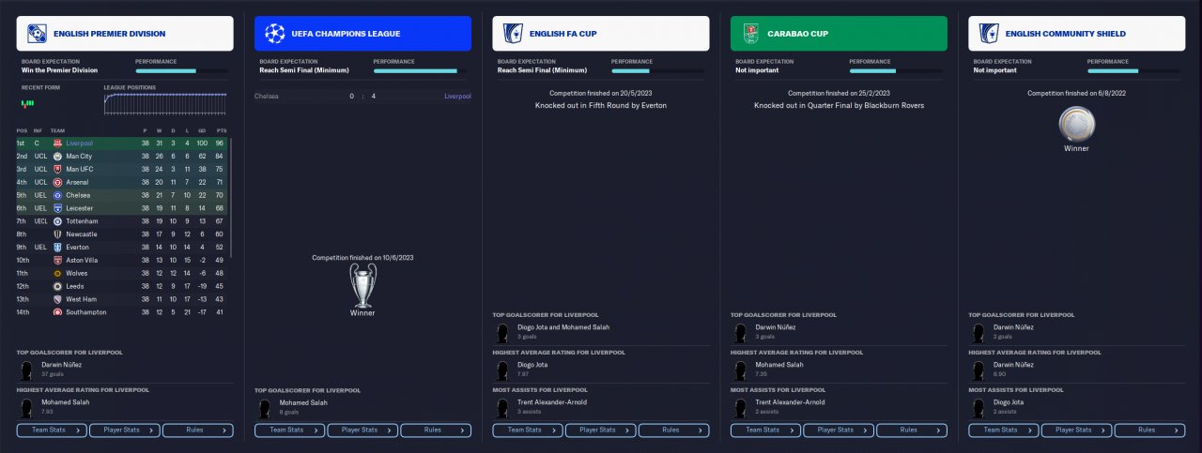Viewport: 1202px width, 453px height.
Task: Open the English Community Shield header card
Action: coord(1077,34)
